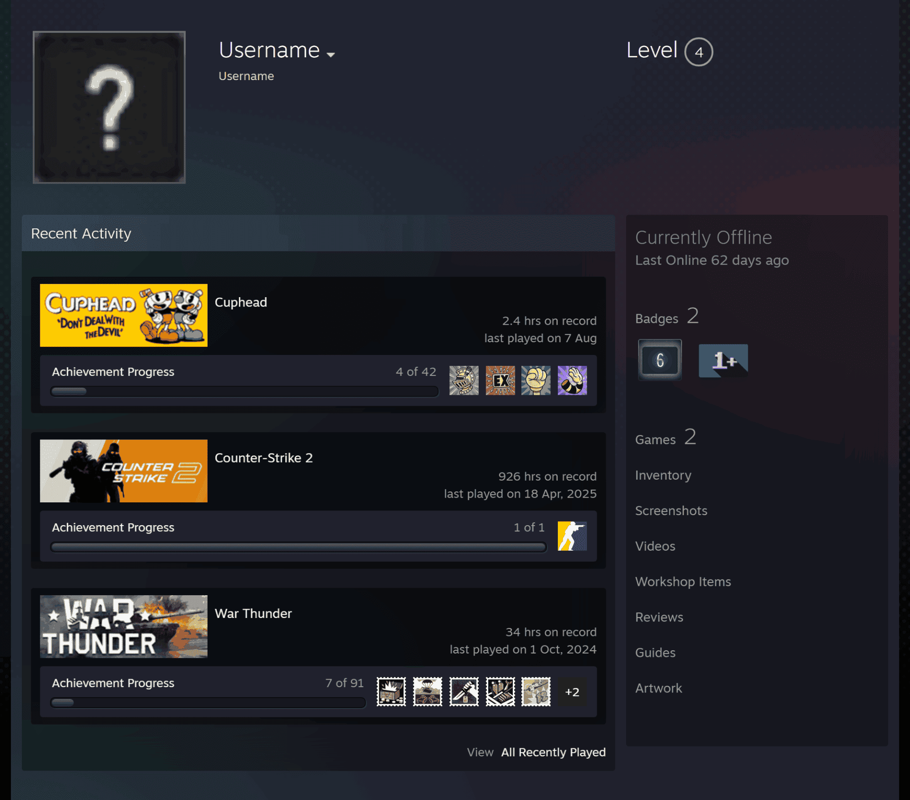This screenshot has height=800, width=910.
Task: Open fourth War Thunder achievement icon
Action: [500, 691]
